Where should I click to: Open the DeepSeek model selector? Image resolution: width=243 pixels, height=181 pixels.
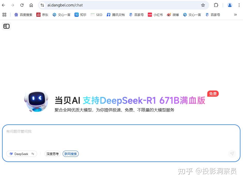pyautogui.click(x=21, y=153)
